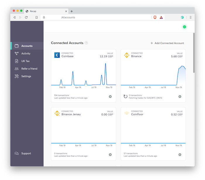This screenshot has width=205, height=180.
Task: Click the Coinfloor logo
Action: [x=127, y=113]
